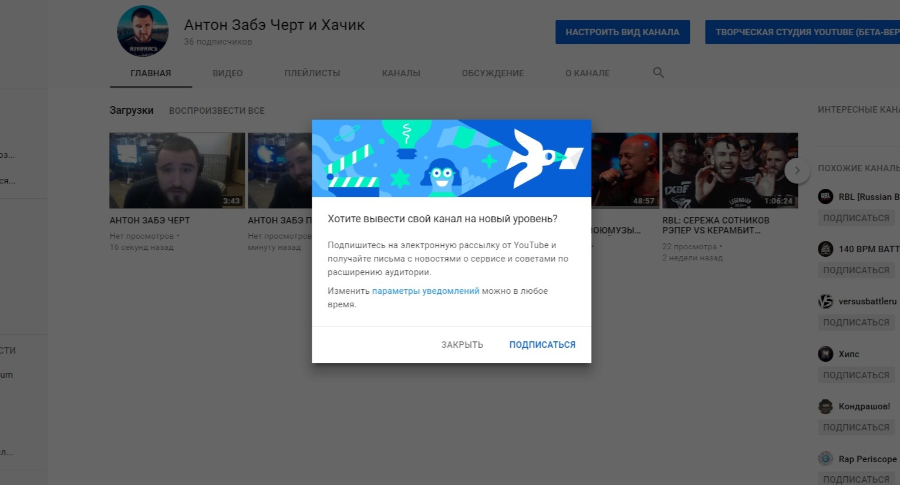
Task: Open RBL: СЕРЕЖА СОТНИКОВ video title
Action: [716, 225]
